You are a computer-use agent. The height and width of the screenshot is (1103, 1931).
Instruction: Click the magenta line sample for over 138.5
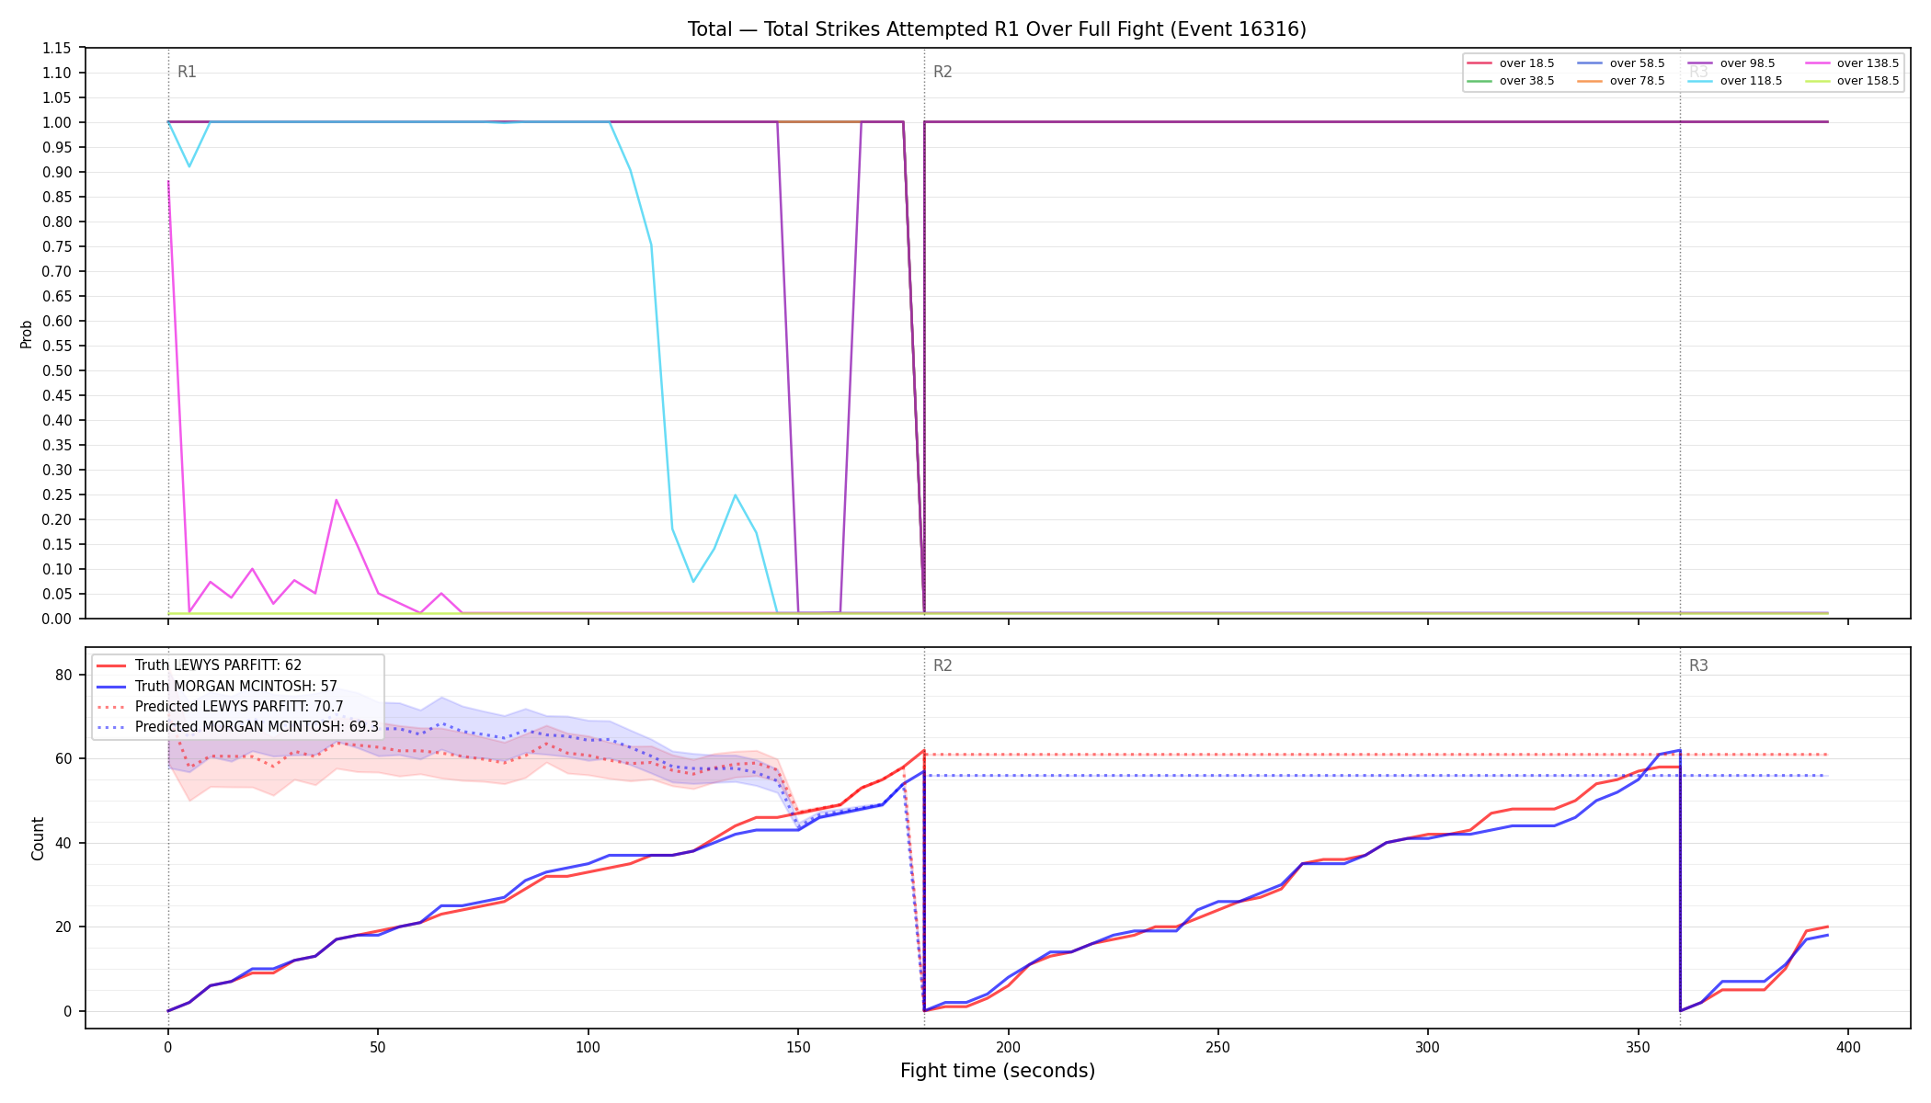click(x=1818, y=63)
